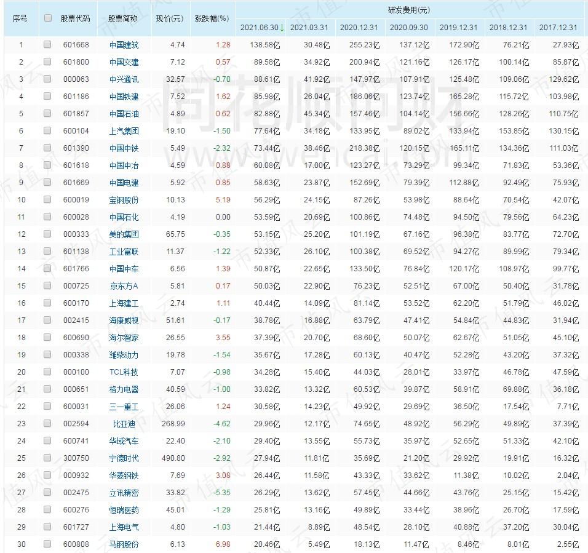588x553 pixels.
Task: Open the 工业富联 stock link
Action: pyautogui.click(x=124, y=252)
